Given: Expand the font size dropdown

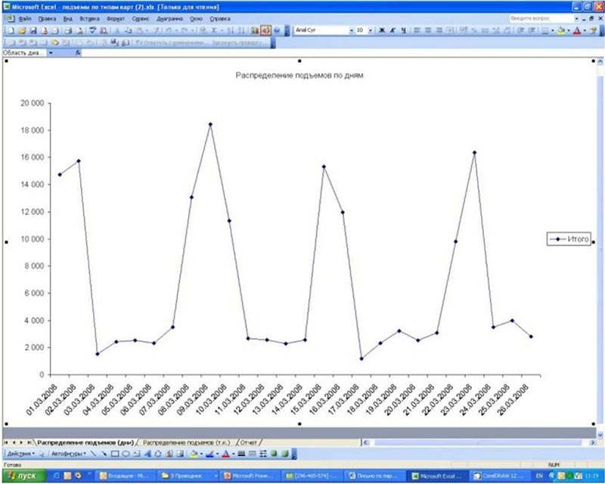Looking at the screenshot, I should click(x=370, y=30).
